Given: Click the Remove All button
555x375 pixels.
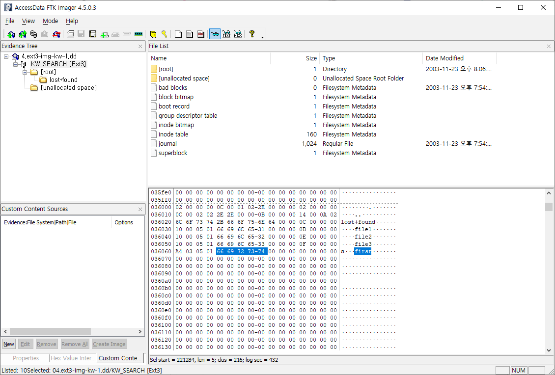Looking at the screenshot, I should 74,344.
